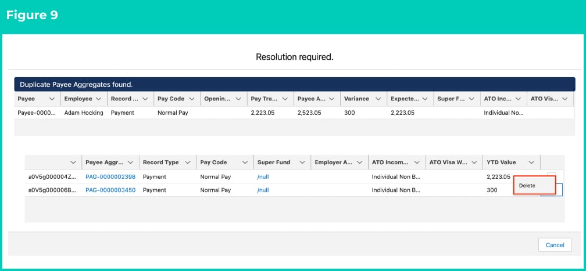
Task: Select the 'Payee-0000...' cell
Action: (x=37, y=113)
